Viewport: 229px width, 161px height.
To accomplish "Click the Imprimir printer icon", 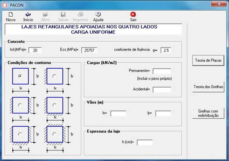I will pos(80,15).
